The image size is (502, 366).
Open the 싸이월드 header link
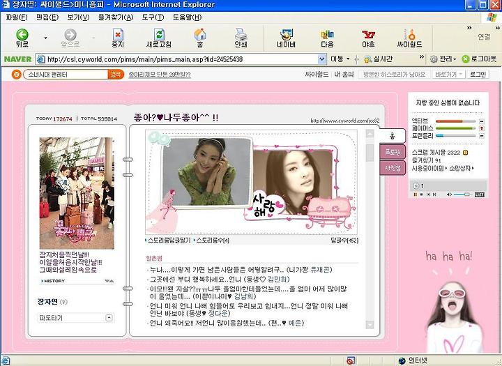[x=317, y=75]
